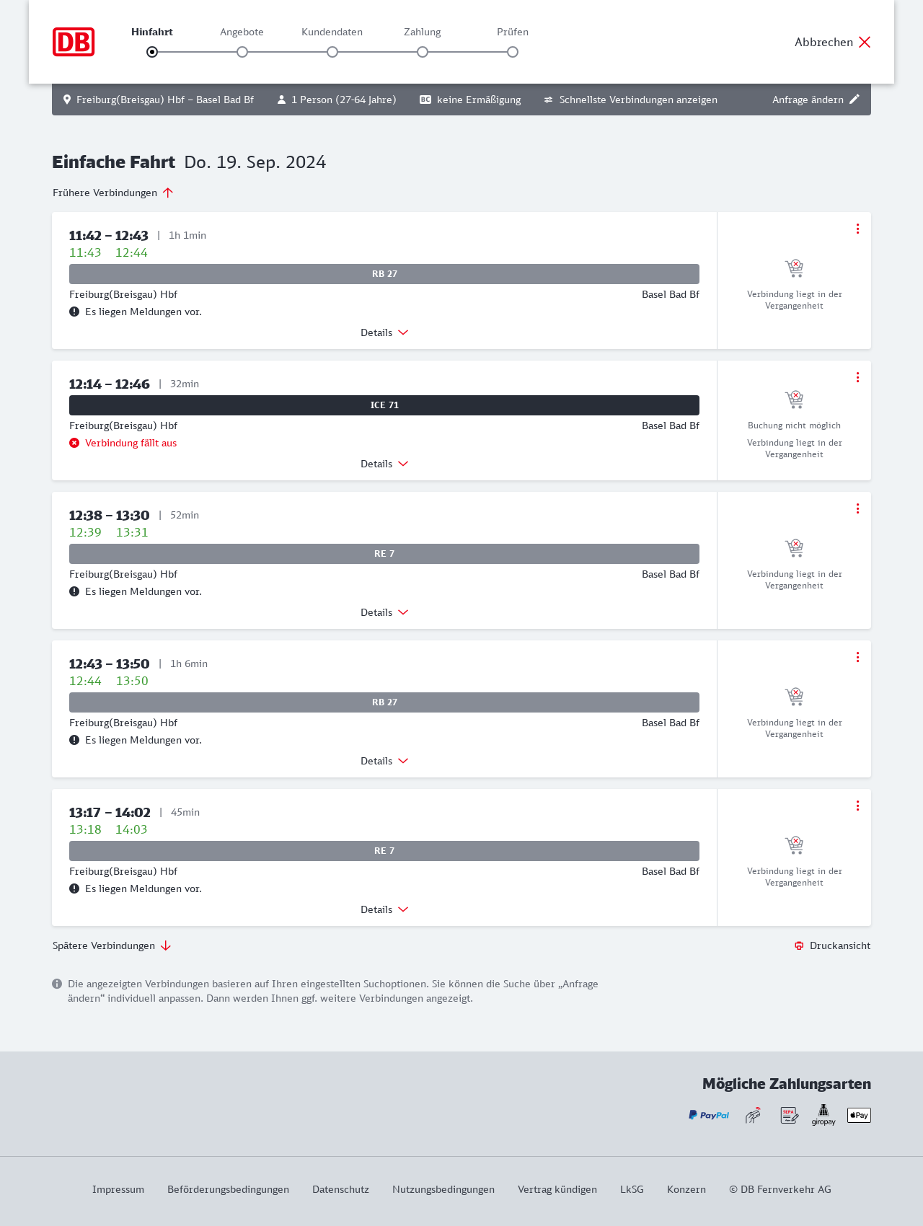Cancel booking with Abbrechen
The image size is (923, 1226).
[833, 42]
